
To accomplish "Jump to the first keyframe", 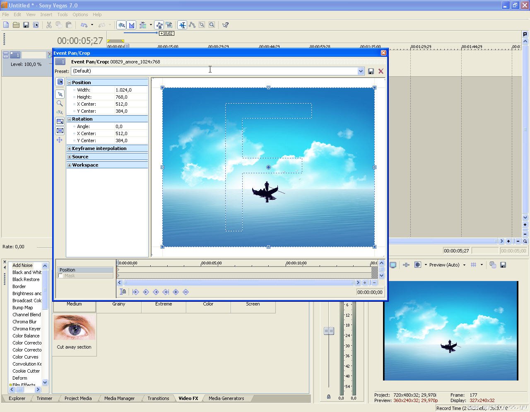I will click(136, 292).
